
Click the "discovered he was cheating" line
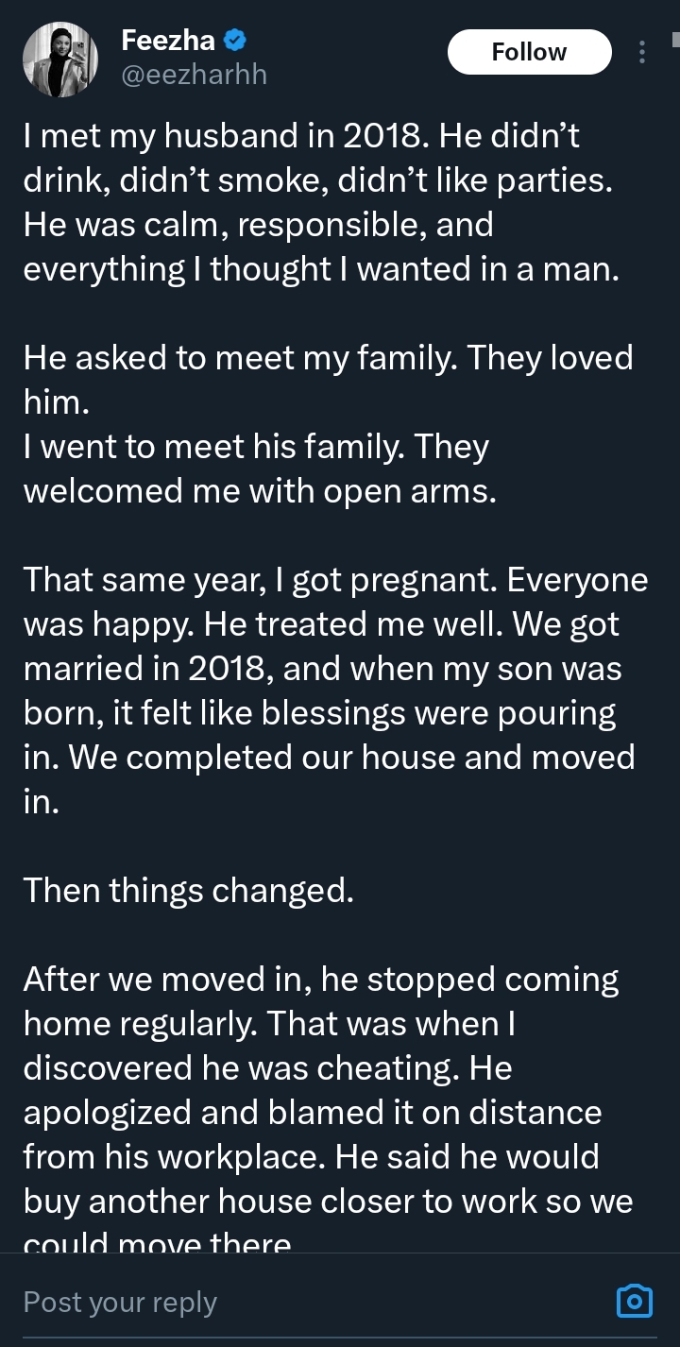click(x=267, y=1067)
